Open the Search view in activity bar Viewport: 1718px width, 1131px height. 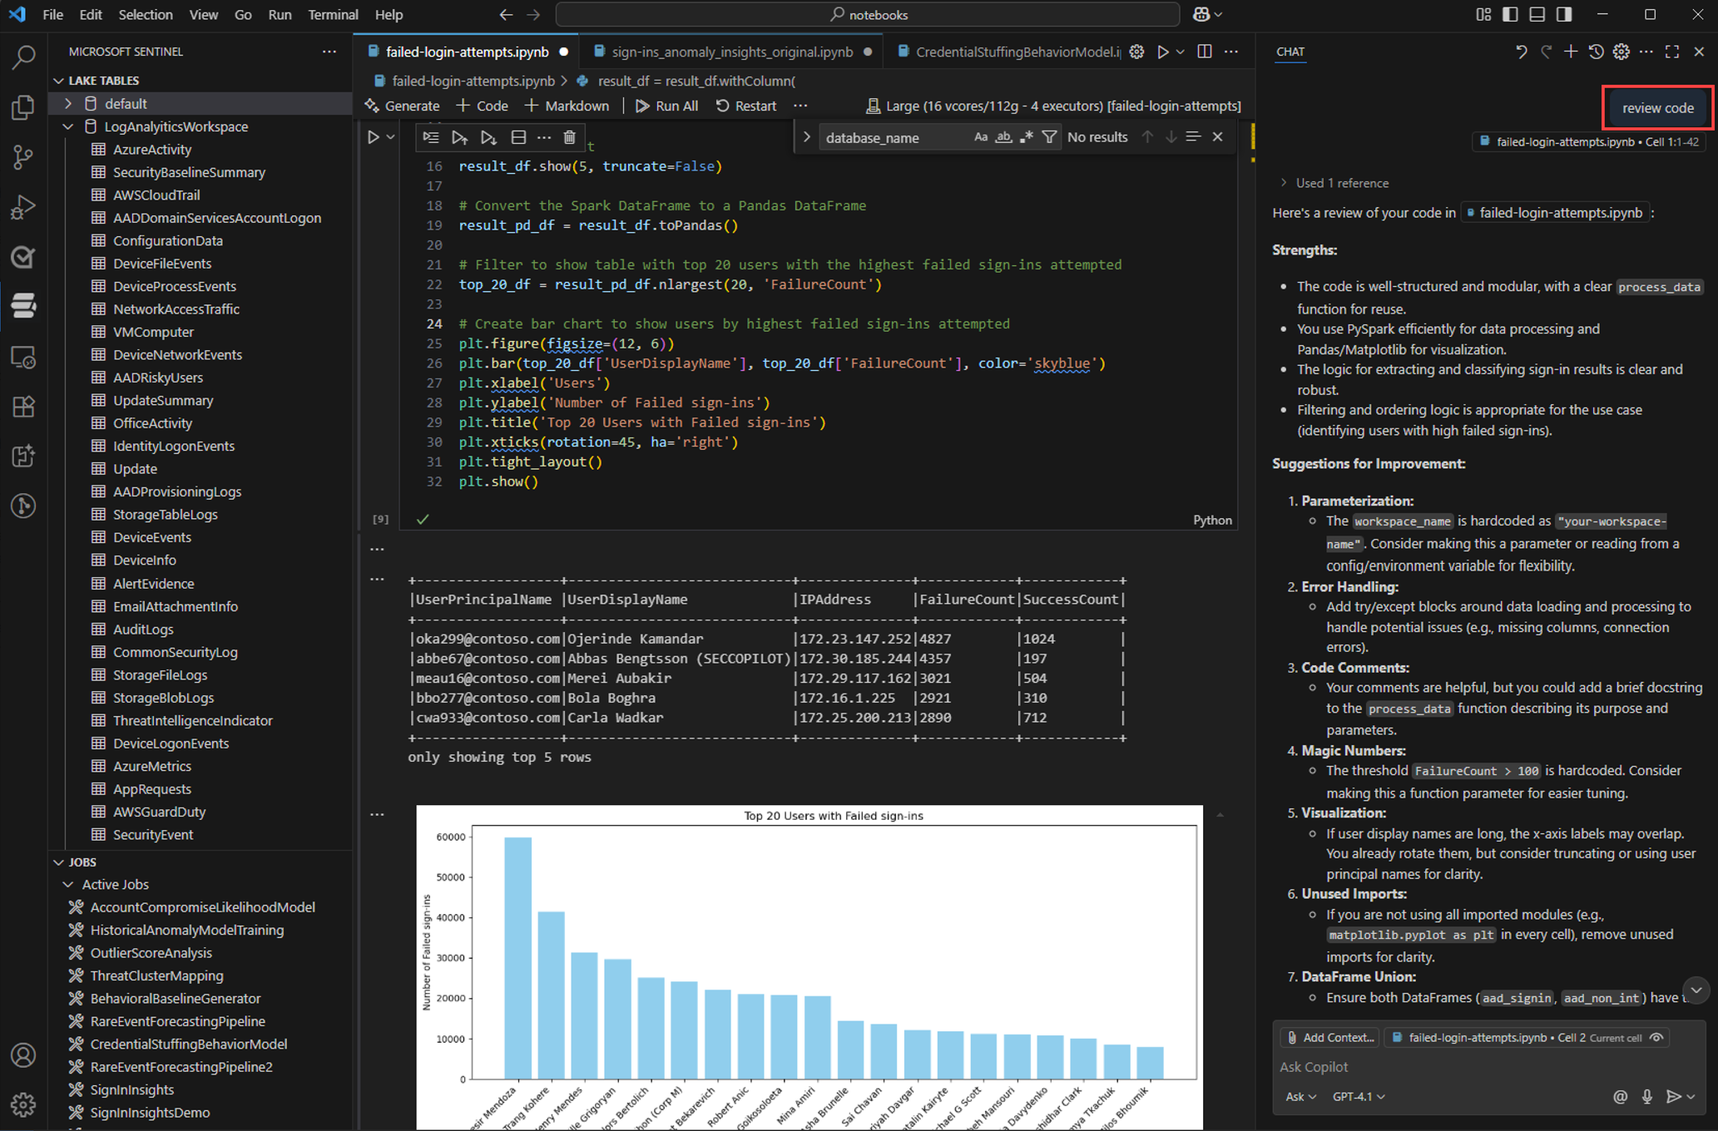23,57
